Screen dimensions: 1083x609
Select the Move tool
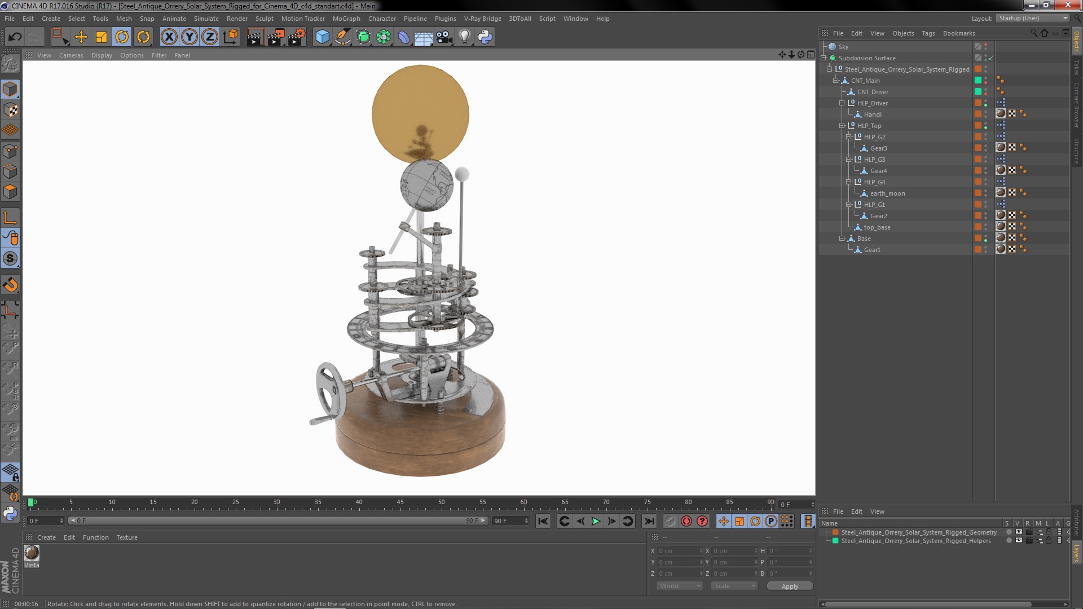[x=81, y=37]
